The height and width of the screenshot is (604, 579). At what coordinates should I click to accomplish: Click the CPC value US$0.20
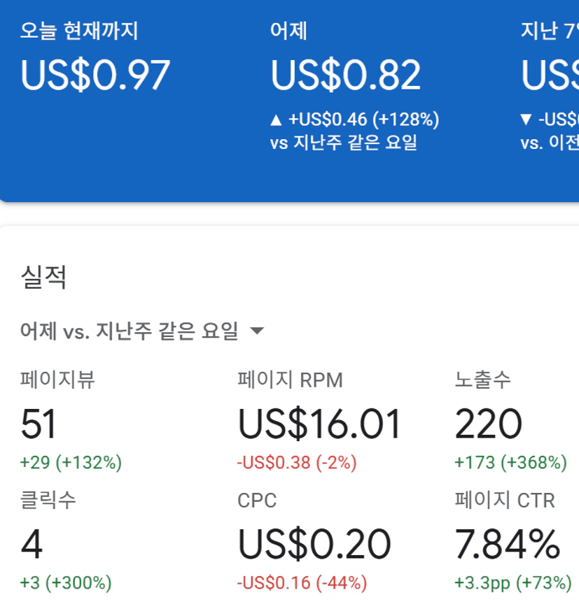coord(314,545)
